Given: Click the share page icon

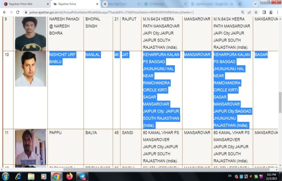Looking at the screenshot, I should coord(249,12).
